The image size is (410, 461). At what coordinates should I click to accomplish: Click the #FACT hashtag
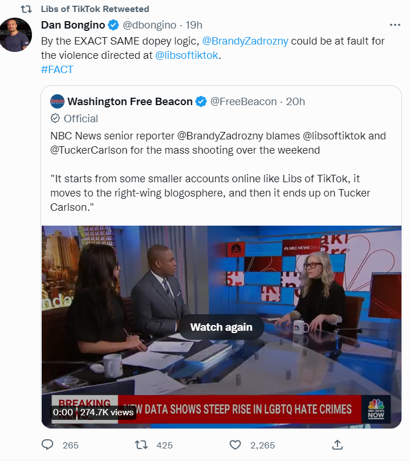(57, 69)
